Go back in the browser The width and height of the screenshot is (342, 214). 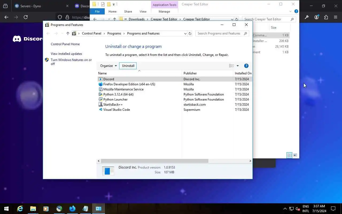tap(6, 17)
